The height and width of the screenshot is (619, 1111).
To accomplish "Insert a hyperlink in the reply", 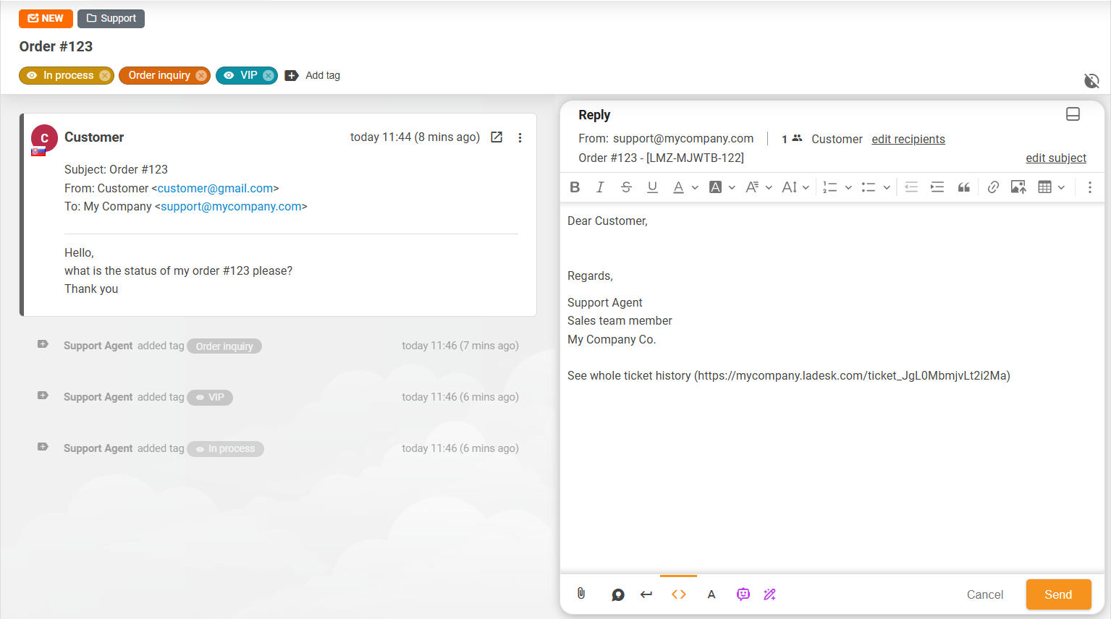I will tap(992, 187).
